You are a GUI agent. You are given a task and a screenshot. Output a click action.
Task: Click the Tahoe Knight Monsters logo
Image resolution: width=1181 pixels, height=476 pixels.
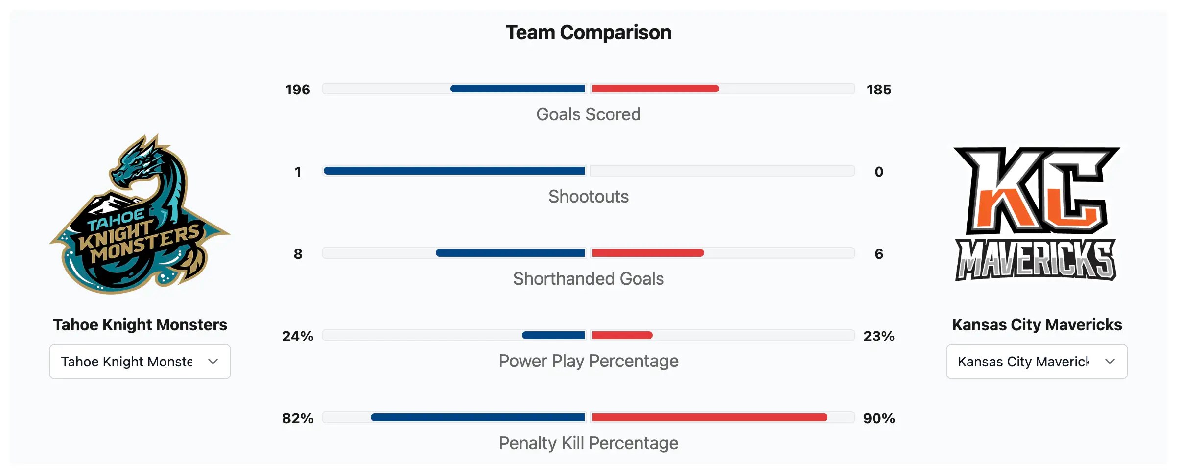coord(140,214)
